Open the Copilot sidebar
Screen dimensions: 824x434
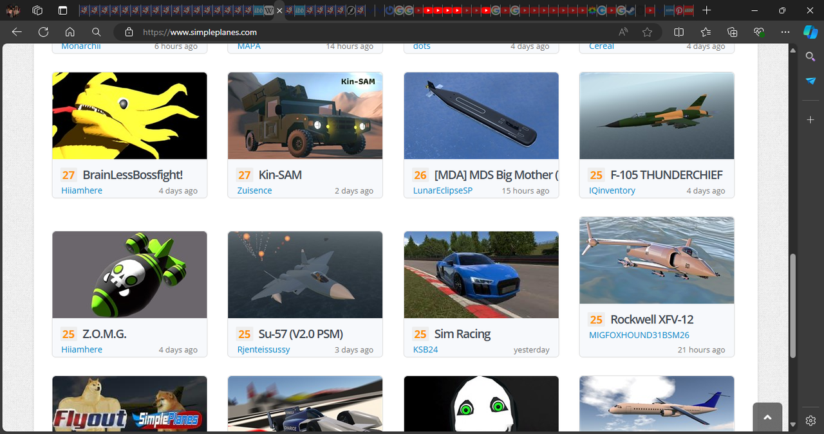[x=810, y=32]
